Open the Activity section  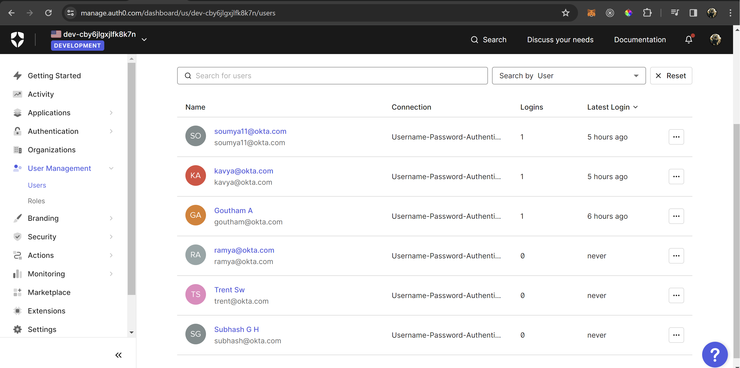click(40, 94)
